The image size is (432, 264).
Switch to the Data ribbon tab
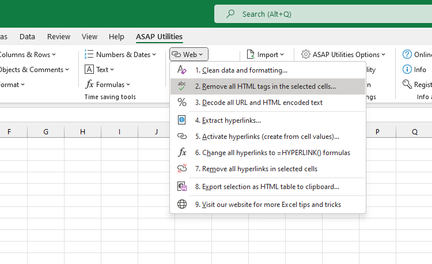(27, 36)
